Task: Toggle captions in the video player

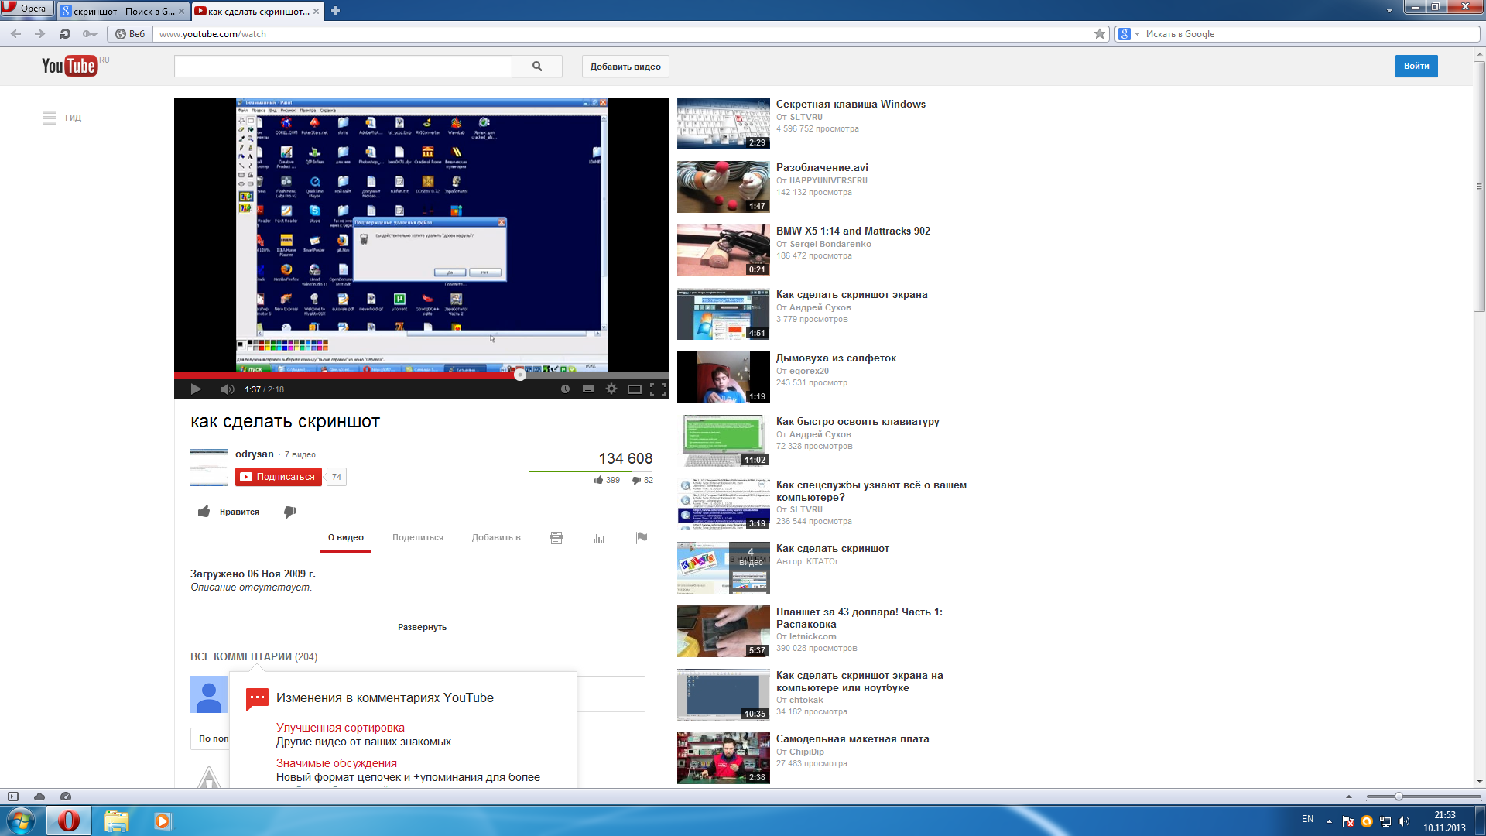Action: tap(588, 389)
